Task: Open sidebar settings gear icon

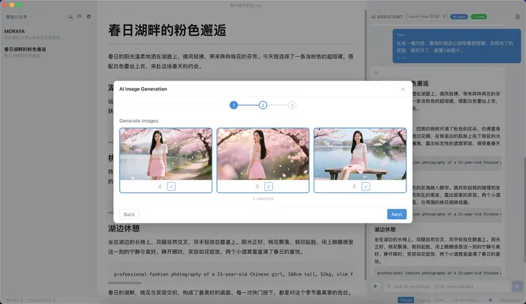Action: [x=89, y=16]
